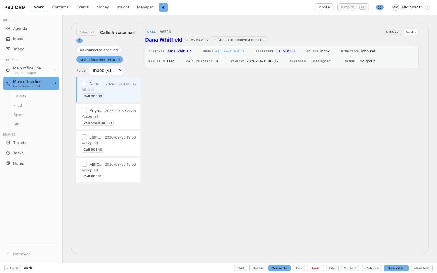Open the Filed folder in sidebar
This screenshot has height=273, width=437.
click(x=18, y=106)
